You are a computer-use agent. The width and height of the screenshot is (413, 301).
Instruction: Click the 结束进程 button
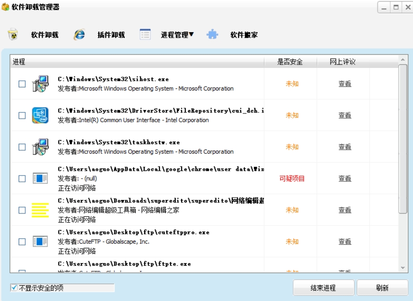323,288
